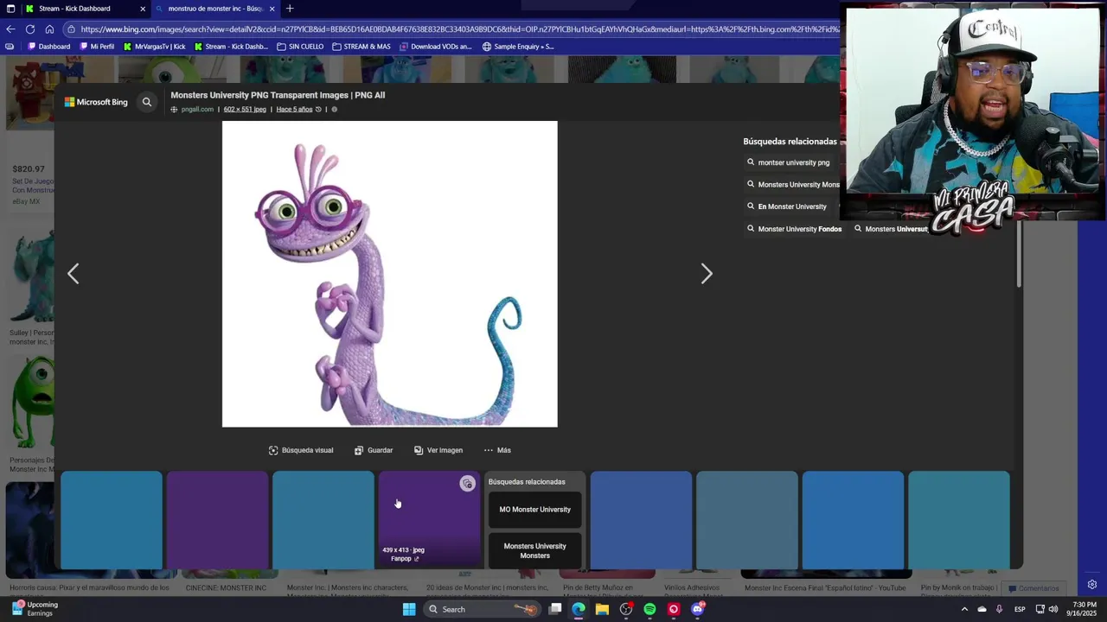This screenshot has height=622, width=1107.
Task: Save image with the Guardar button
Action: click(x=374, y=450)
